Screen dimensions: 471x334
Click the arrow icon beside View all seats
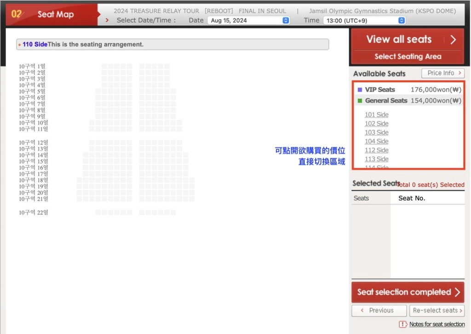(x=454, y=40)
